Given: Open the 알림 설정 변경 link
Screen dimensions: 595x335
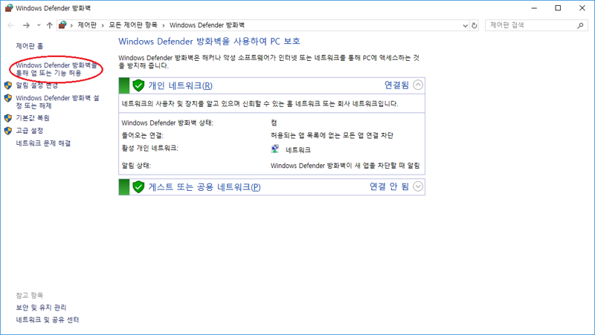Looking at the screenshot, I should point(36,85).
